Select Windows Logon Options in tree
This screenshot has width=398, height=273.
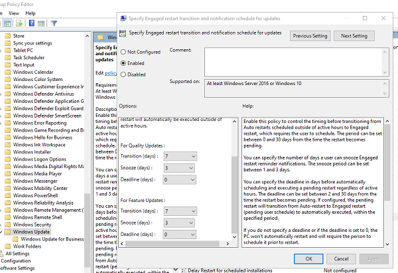click(40, 159)
